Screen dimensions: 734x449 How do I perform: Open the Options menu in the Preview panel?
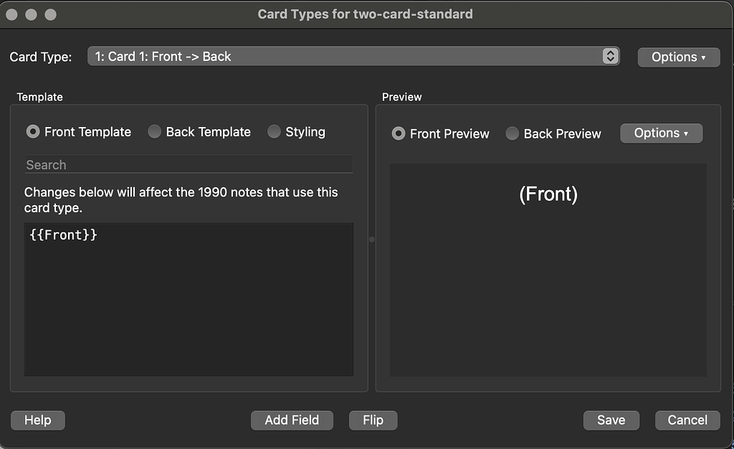click(660, 133)
